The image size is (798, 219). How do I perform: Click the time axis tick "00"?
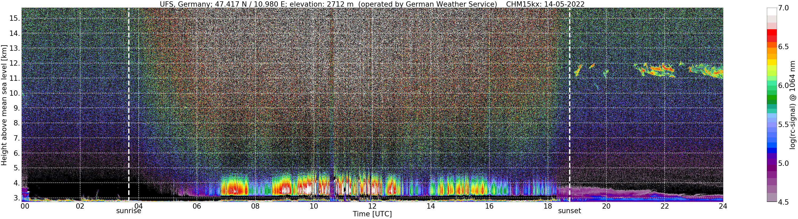click(x=24, y=206)
